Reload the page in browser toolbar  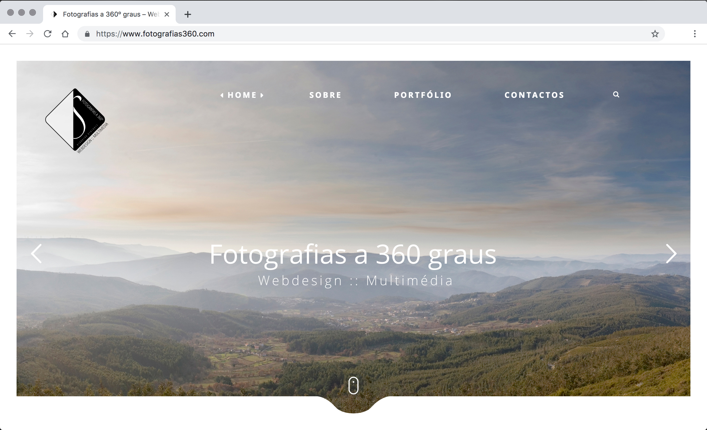click(48, 34)
